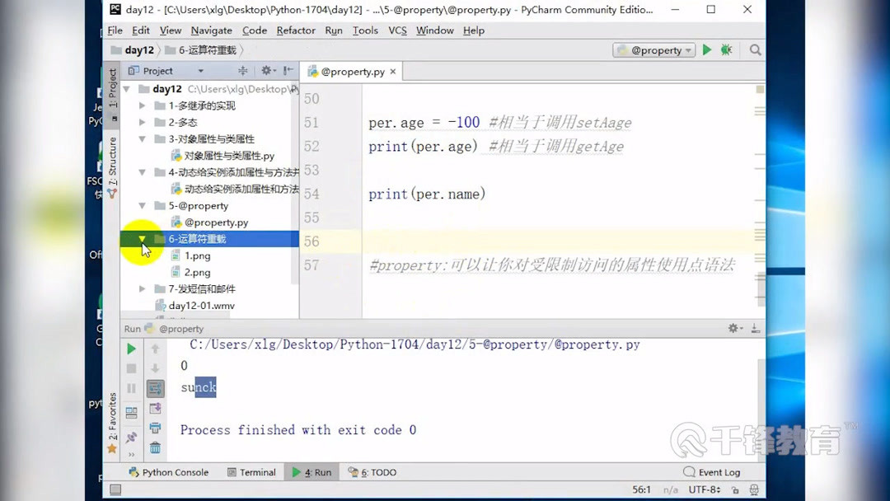Toggle the paused output stream icon

131,387
